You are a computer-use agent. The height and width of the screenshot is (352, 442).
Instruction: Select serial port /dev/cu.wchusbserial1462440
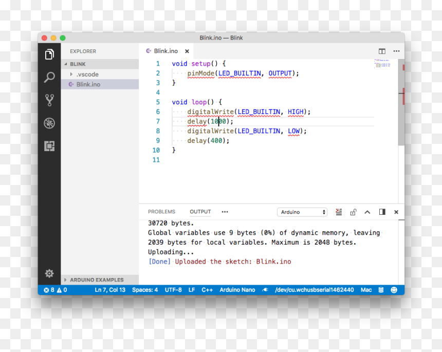(315, 290)
